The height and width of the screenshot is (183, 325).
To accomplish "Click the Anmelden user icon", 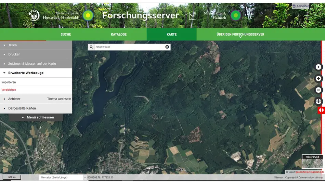I will pos(294,6).
